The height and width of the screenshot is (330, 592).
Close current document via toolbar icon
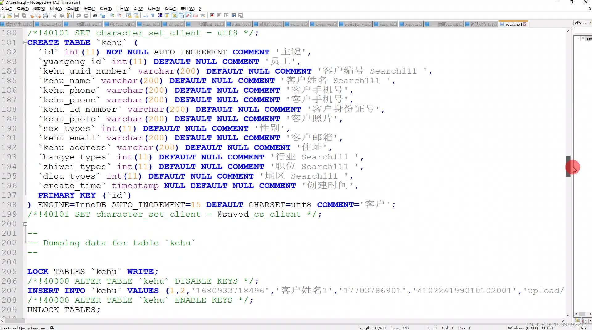31,15
